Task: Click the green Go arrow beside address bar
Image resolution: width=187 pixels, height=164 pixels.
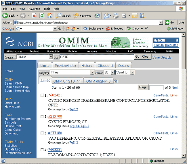Action: click(x=167, y=22)
